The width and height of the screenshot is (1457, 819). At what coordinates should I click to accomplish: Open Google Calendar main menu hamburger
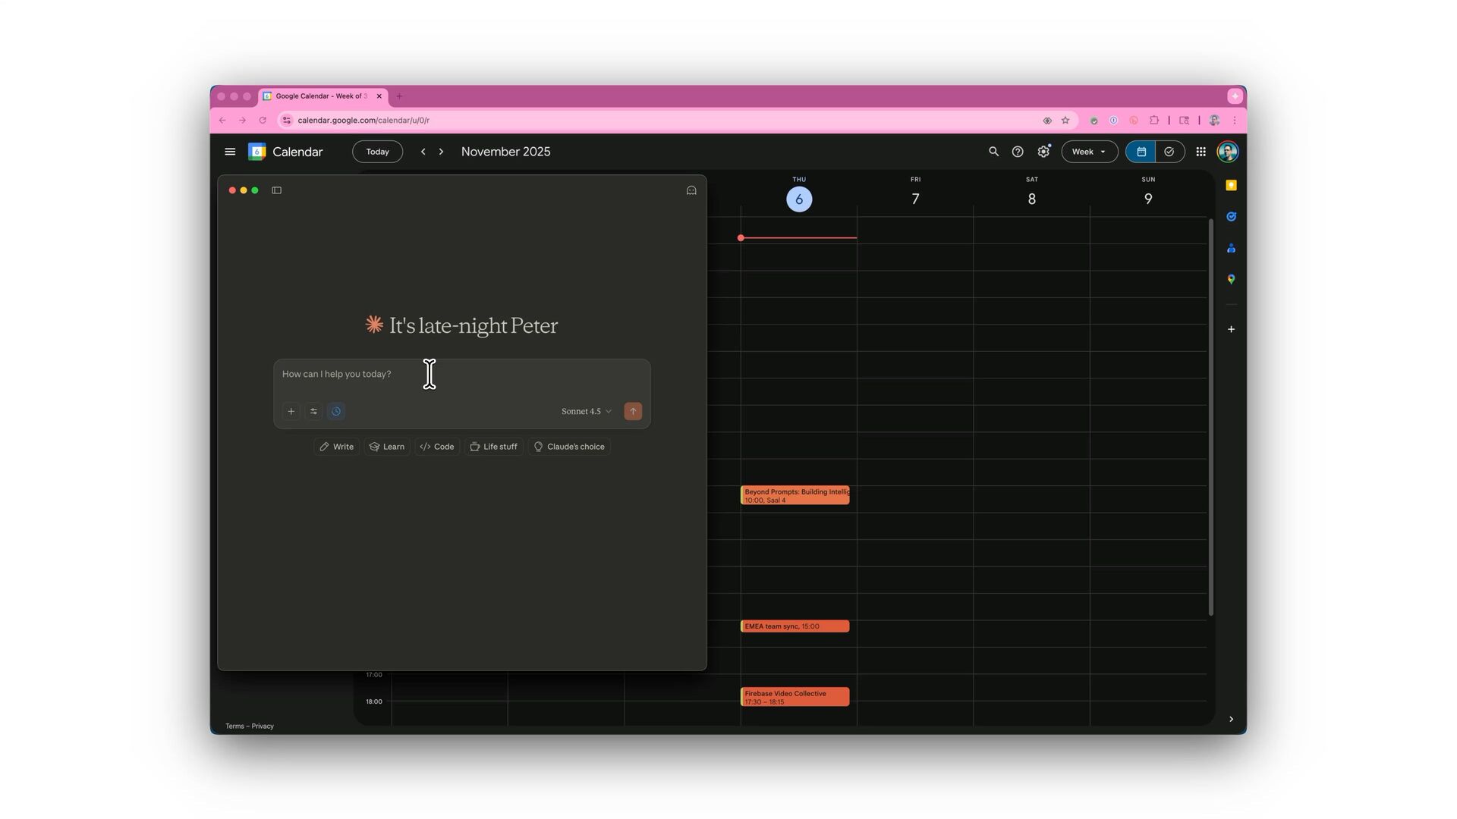click(230, 152)
